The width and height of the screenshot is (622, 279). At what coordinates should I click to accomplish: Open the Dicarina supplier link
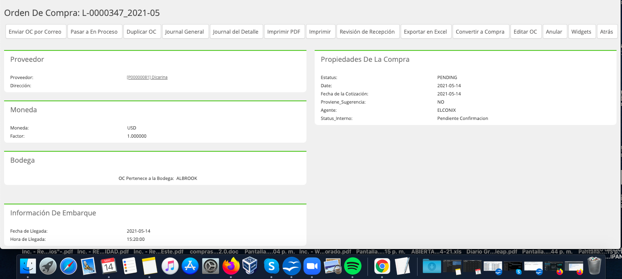click(x=147, y=77)
